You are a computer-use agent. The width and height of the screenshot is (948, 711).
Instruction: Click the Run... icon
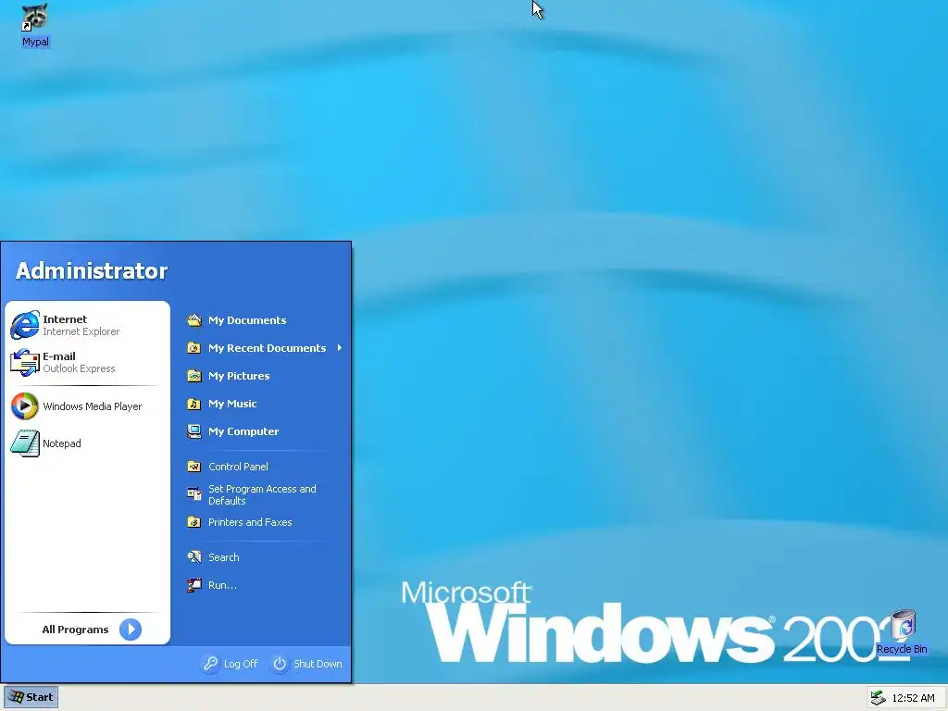tap(194, 585)
